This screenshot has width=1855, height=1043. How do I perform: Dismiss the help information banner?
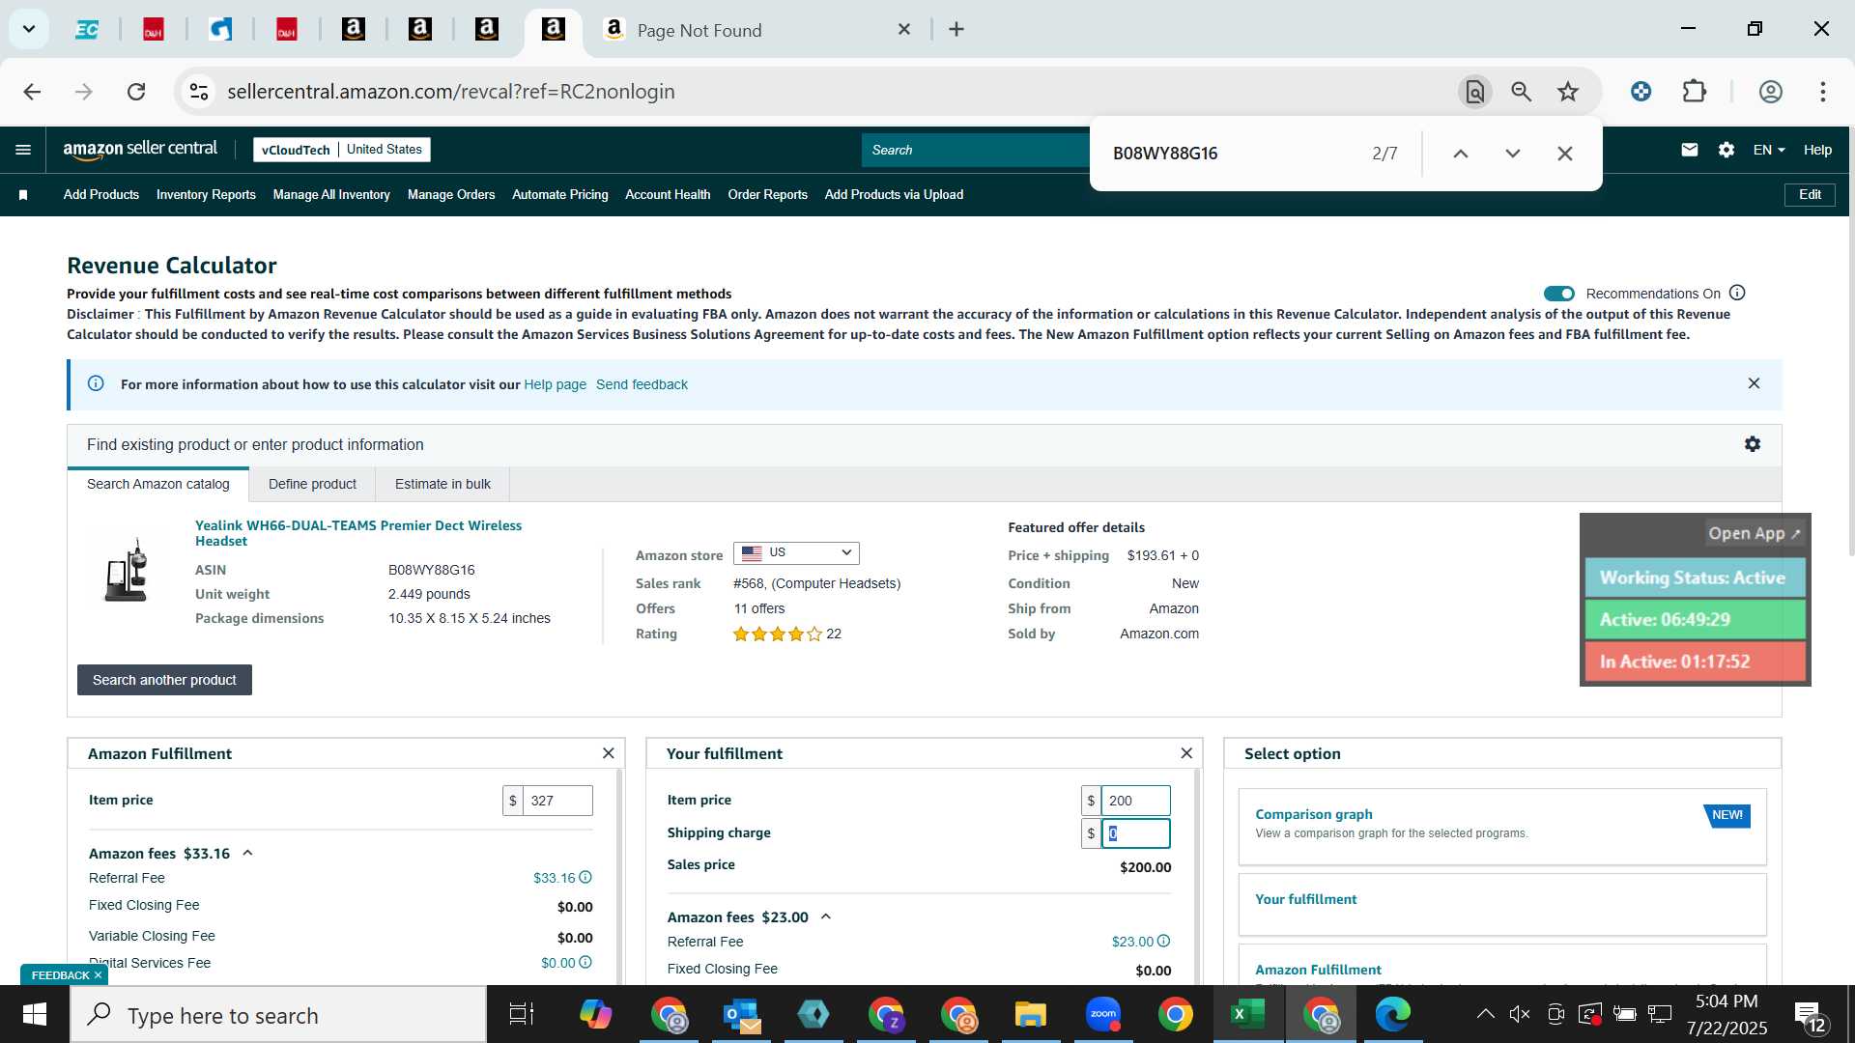click(1754, 383)
